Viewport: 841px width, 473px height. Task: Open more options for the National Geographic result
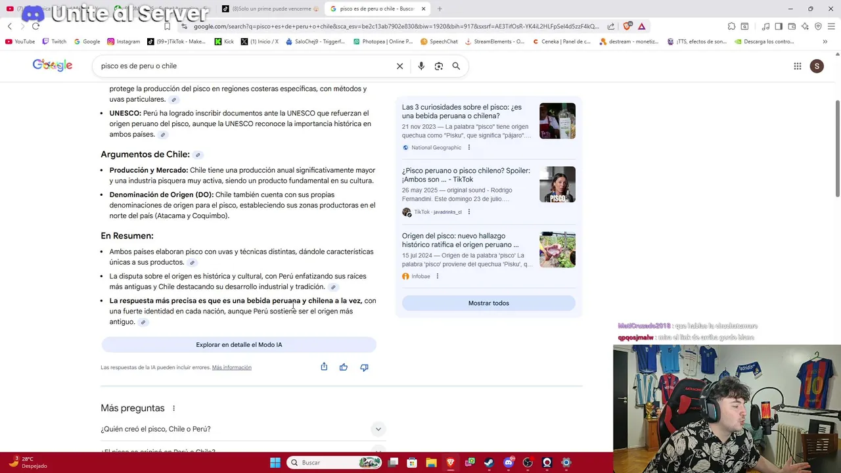pos(468,147)
